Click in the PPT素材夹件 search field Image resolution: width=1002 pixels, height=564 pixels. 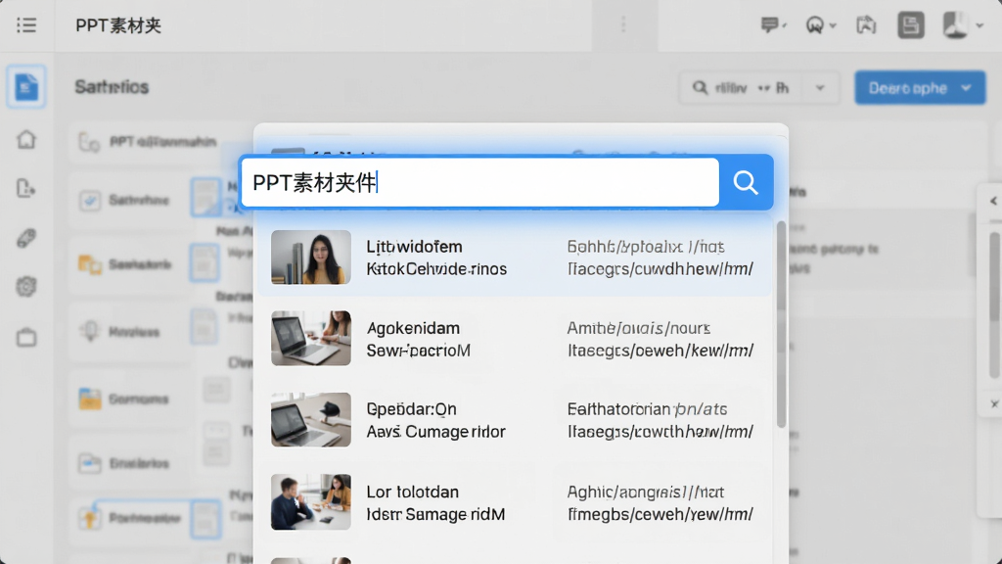tap(479, 182)
